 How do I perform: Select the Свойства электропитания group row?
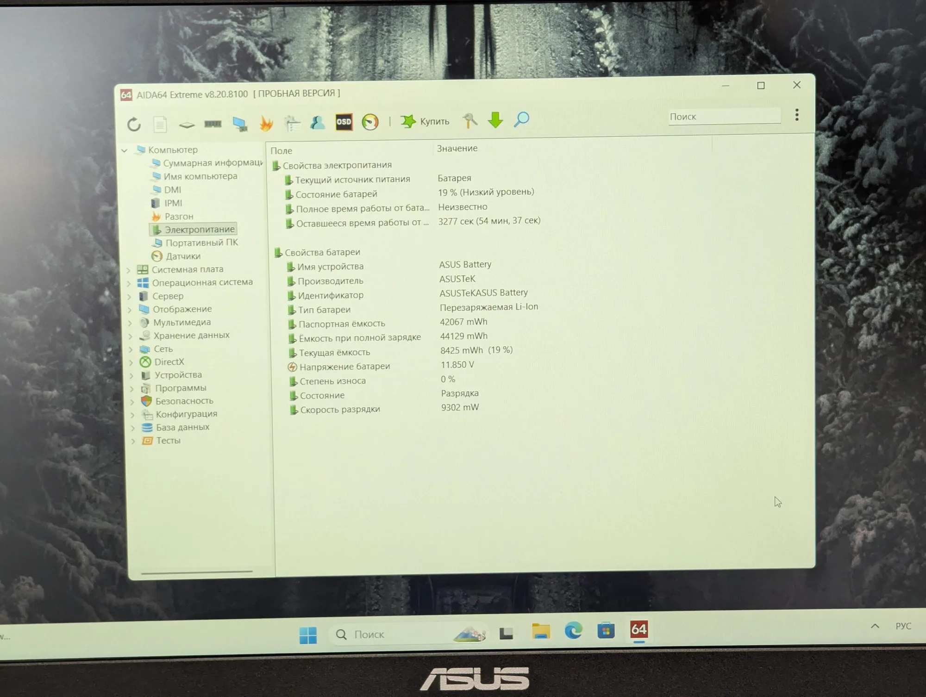(332, 165)
